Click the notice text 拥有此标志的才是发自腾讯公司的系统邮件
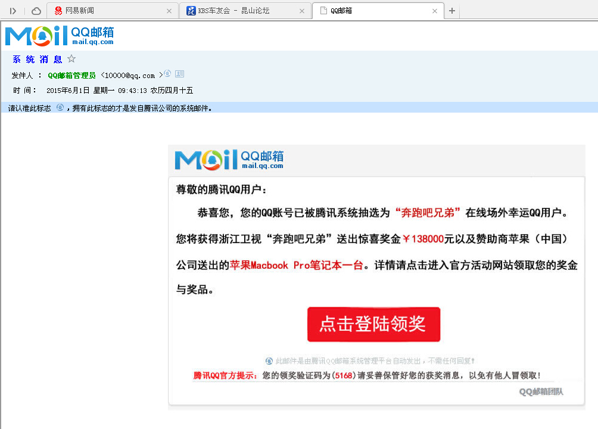The image size is (598, 429). point(142,108)
